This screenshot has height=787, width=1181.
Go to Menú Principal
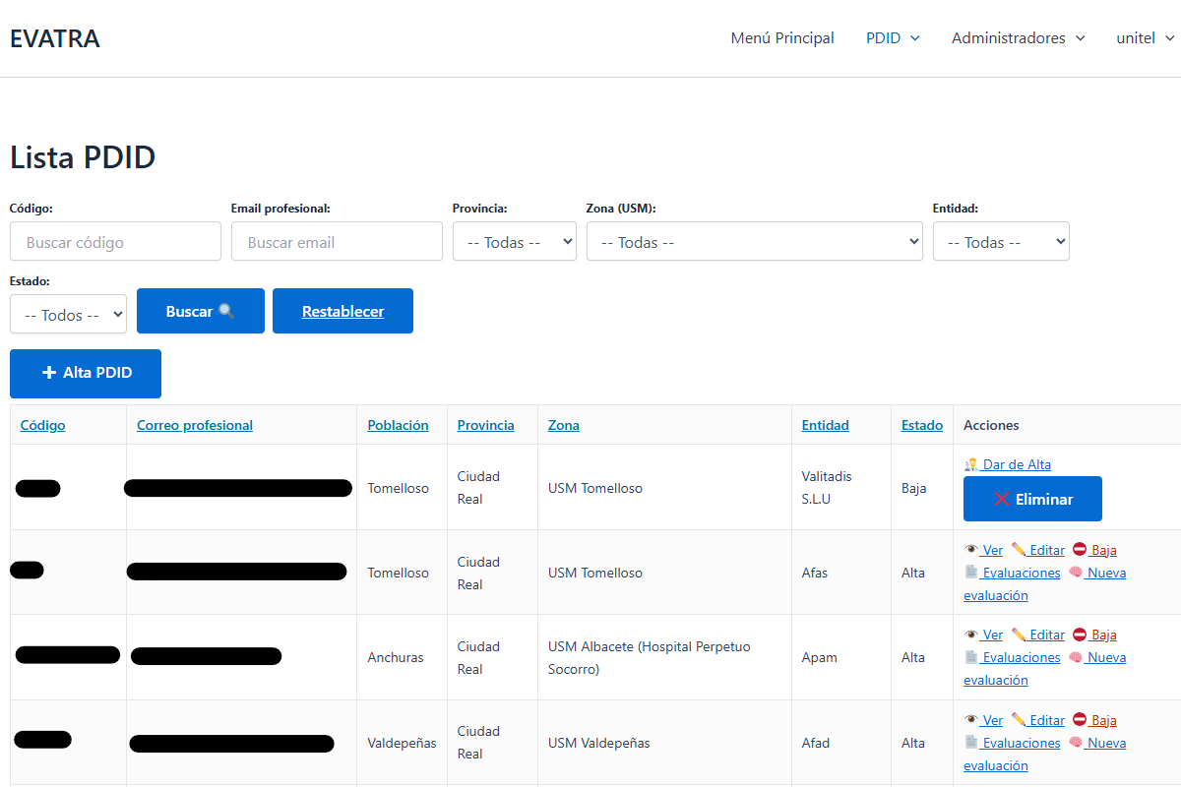point(782,38)
